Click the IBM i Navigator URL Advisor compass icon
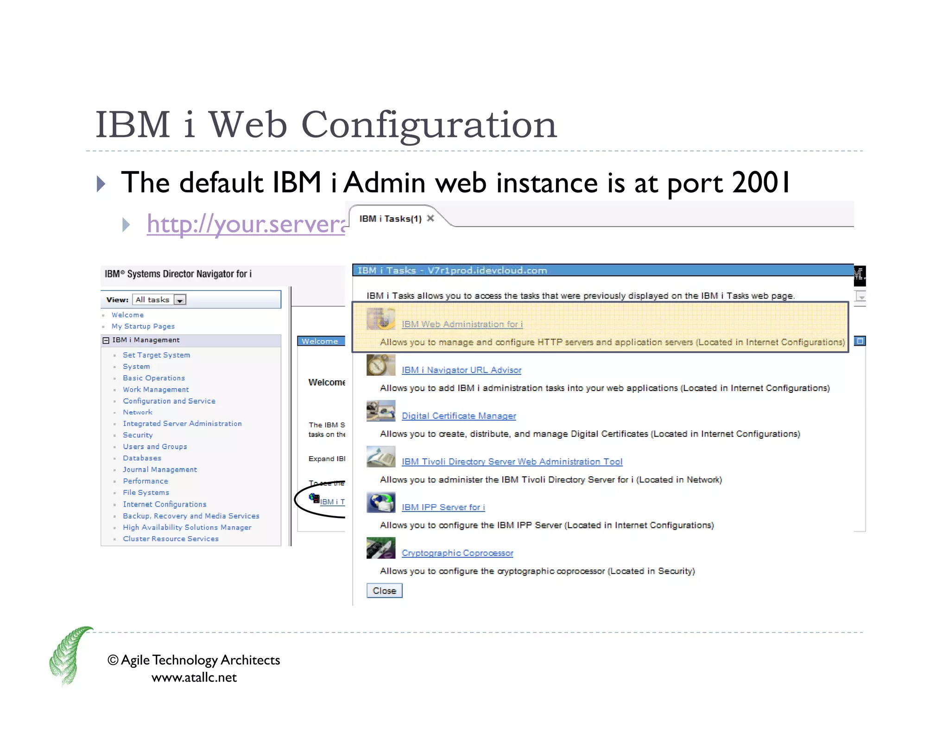The height and width of the screenshot is (733, 949). [x=380, y=365]
